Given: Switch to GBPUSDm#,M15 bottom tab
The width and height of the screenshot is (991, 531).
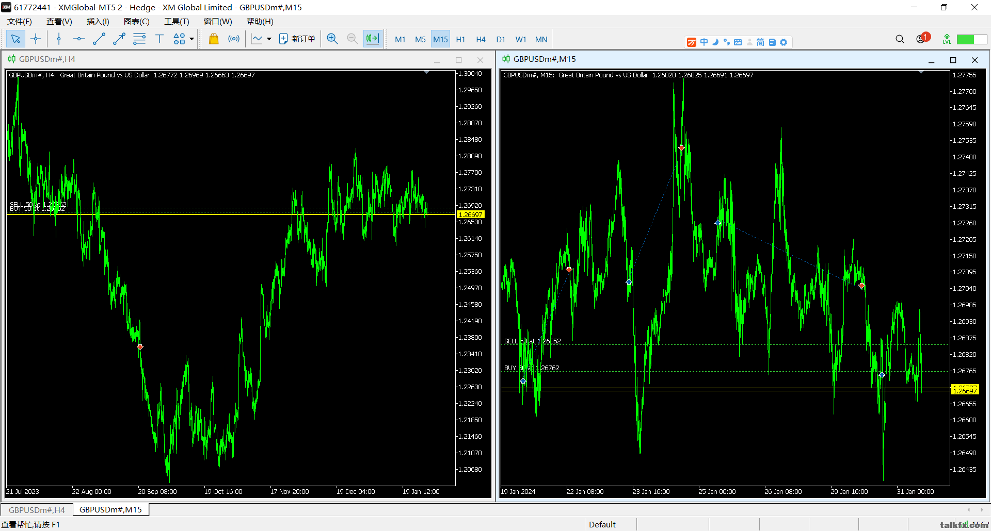Looking at the screenshot, I should pos(110,509).
